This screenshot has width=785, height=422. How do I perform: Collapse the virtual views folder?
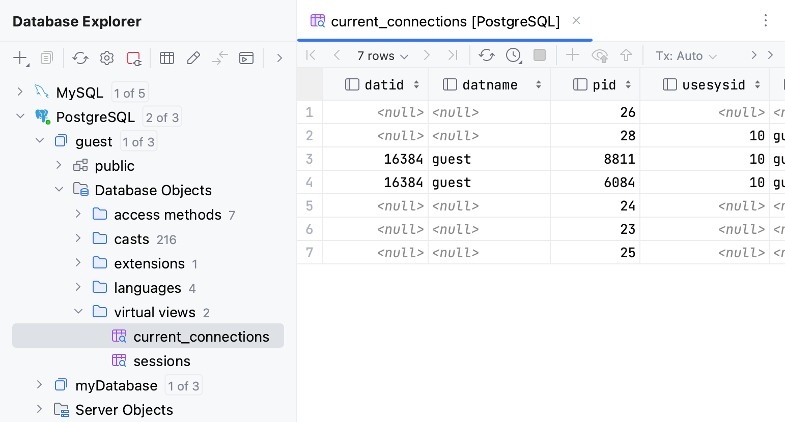pyautogui.click(x=78, y=311)
